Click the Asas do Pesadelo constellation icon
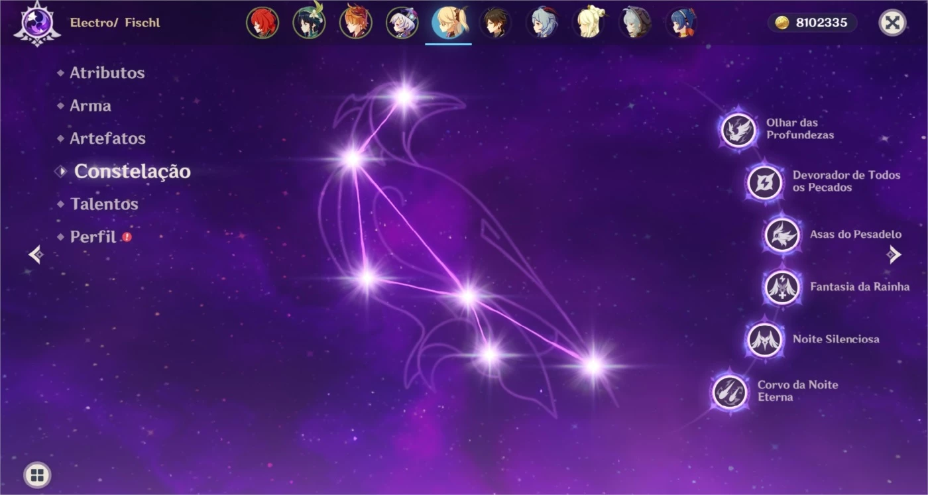This screenshot has width=928, height=495. pyautogui.click(x=782, y=235)
